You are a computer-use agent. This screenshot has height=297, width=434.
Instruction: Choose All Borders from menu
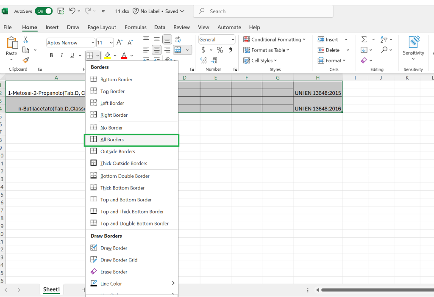pyautogui.click(x=132, y=140)
